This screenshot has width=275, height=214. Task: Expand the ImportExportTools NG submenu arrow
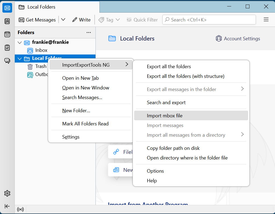pyautogui.click(x=127, y=64)
